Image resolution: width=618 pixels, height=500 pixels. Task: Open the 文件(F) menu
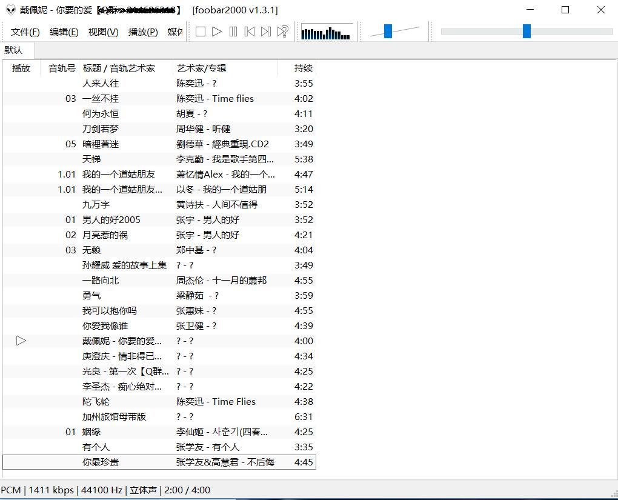tap(24, 32)
